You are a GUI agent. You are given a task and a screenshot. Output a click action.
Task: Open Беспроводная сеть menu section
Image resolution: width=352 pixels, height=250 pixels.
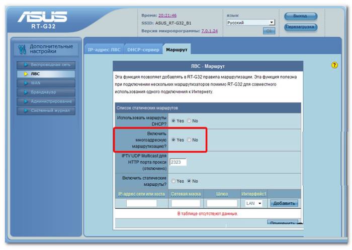pos(46,65)
